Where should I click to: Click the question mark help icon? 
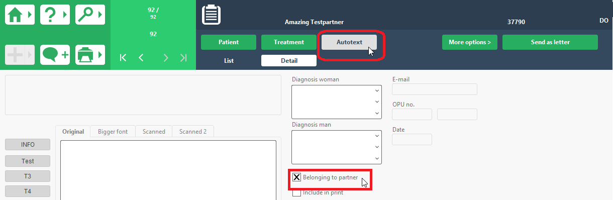point(55,15)
